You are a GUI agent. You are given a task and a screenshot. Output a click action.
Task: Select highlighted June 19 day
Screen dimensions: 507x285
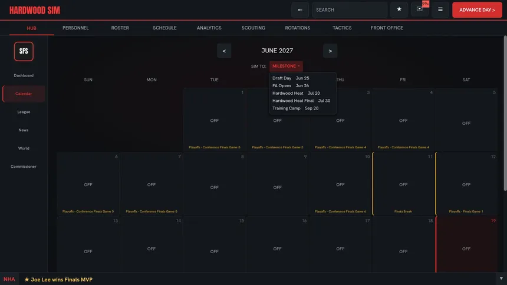(466, 244)
